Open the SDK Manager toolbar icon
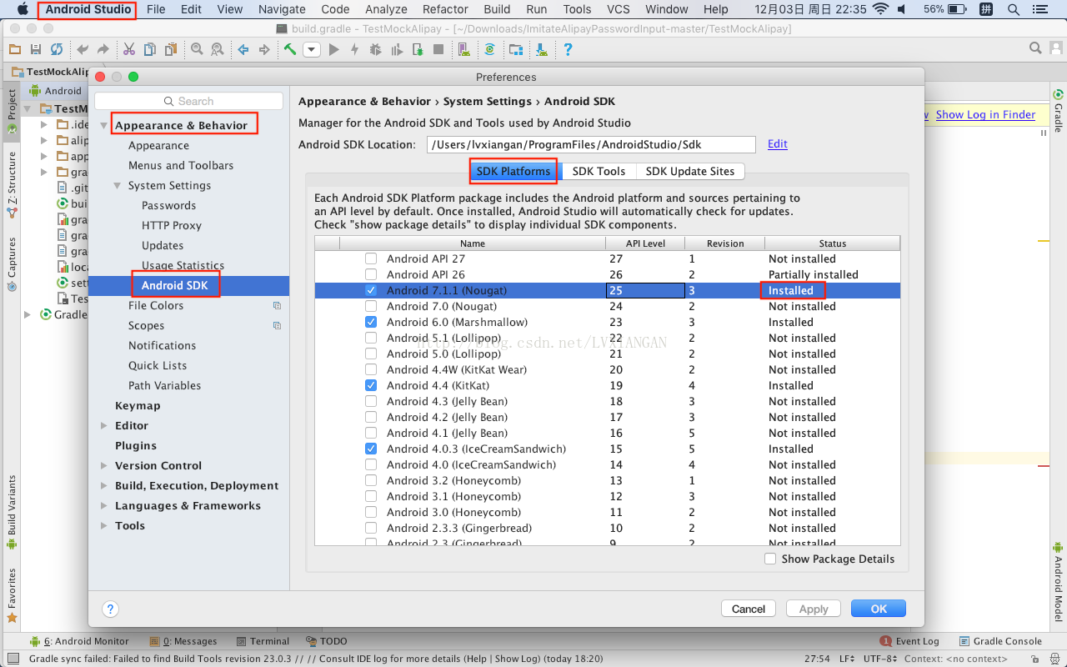The height and width of the screenshot is (667, 1067). pyautogui.click(x=542, y=50)
